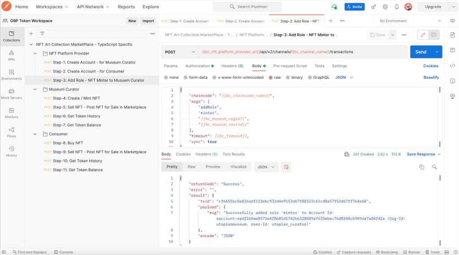Click the Cookies link beside Settings
This screenshot has width=459, height=255.
tap(431, 66)
